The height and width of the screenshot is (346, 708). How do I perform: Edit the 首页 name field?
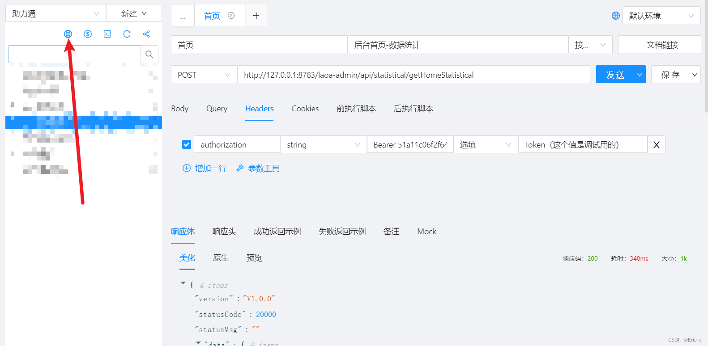point(259,45)
